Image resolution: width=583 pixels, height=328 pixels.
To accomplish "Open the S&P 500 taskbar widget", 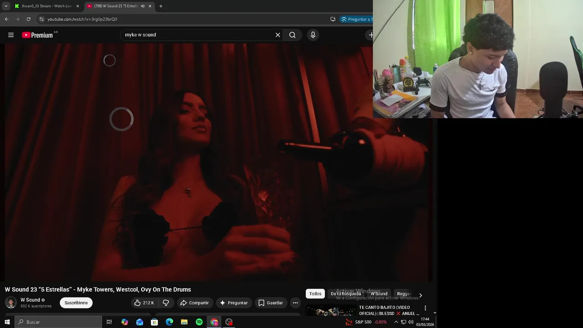I will click(366, 322).
